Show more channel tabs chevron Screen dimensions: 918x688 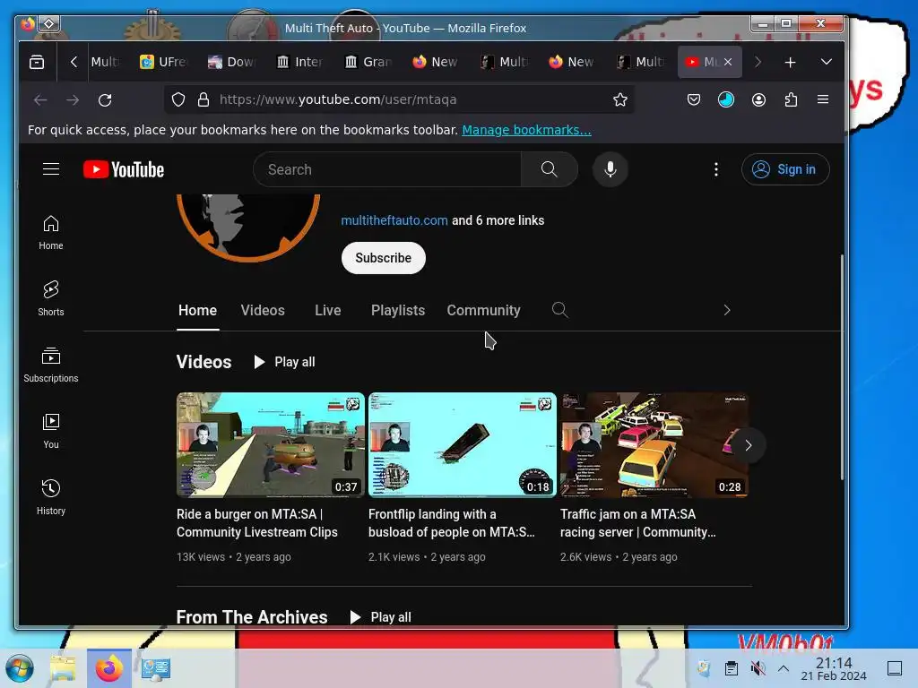(726, 310)
